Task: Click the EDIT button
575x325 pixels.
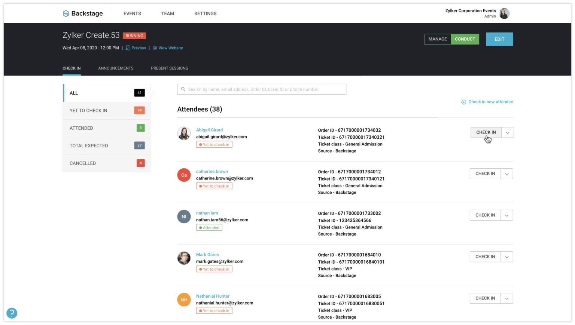Action: tap(499, 39)
